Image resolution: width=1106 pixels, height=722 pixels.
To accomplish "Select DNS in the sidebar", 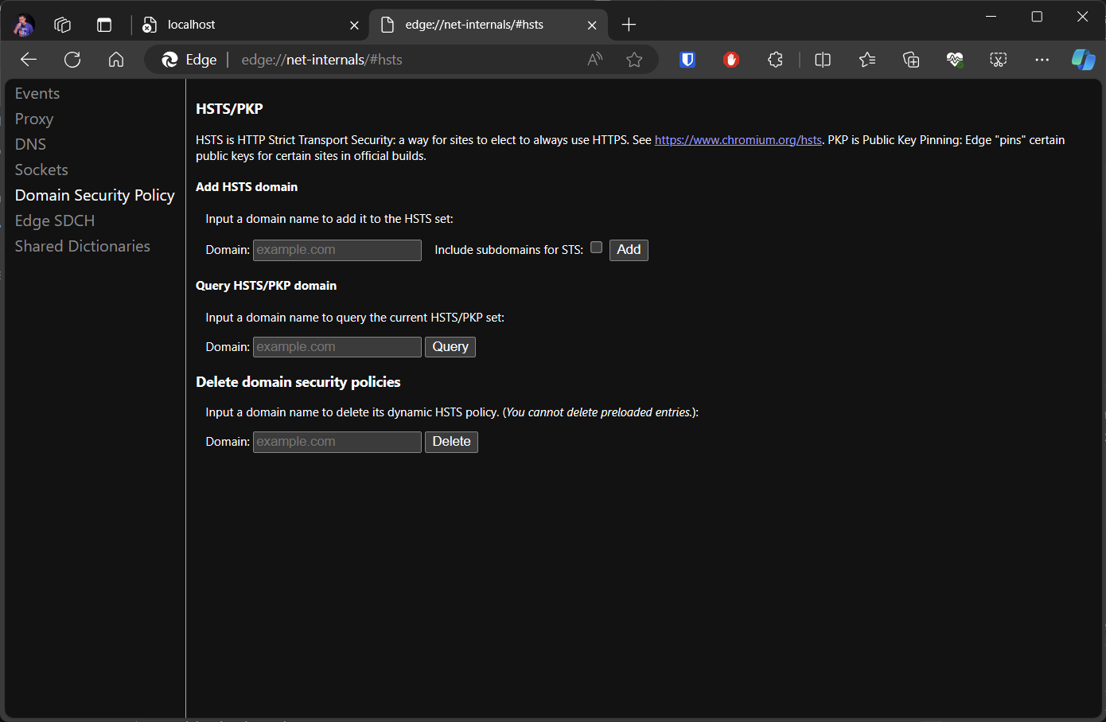I will [31, 144].
